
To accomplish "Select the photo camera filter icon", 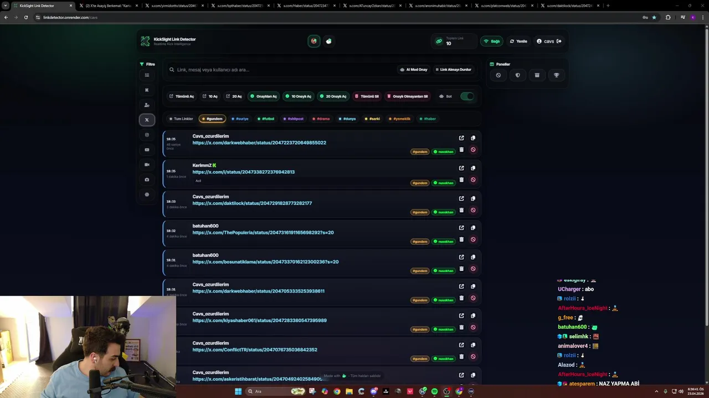I will pyautogui.click(x=147, y=180).
